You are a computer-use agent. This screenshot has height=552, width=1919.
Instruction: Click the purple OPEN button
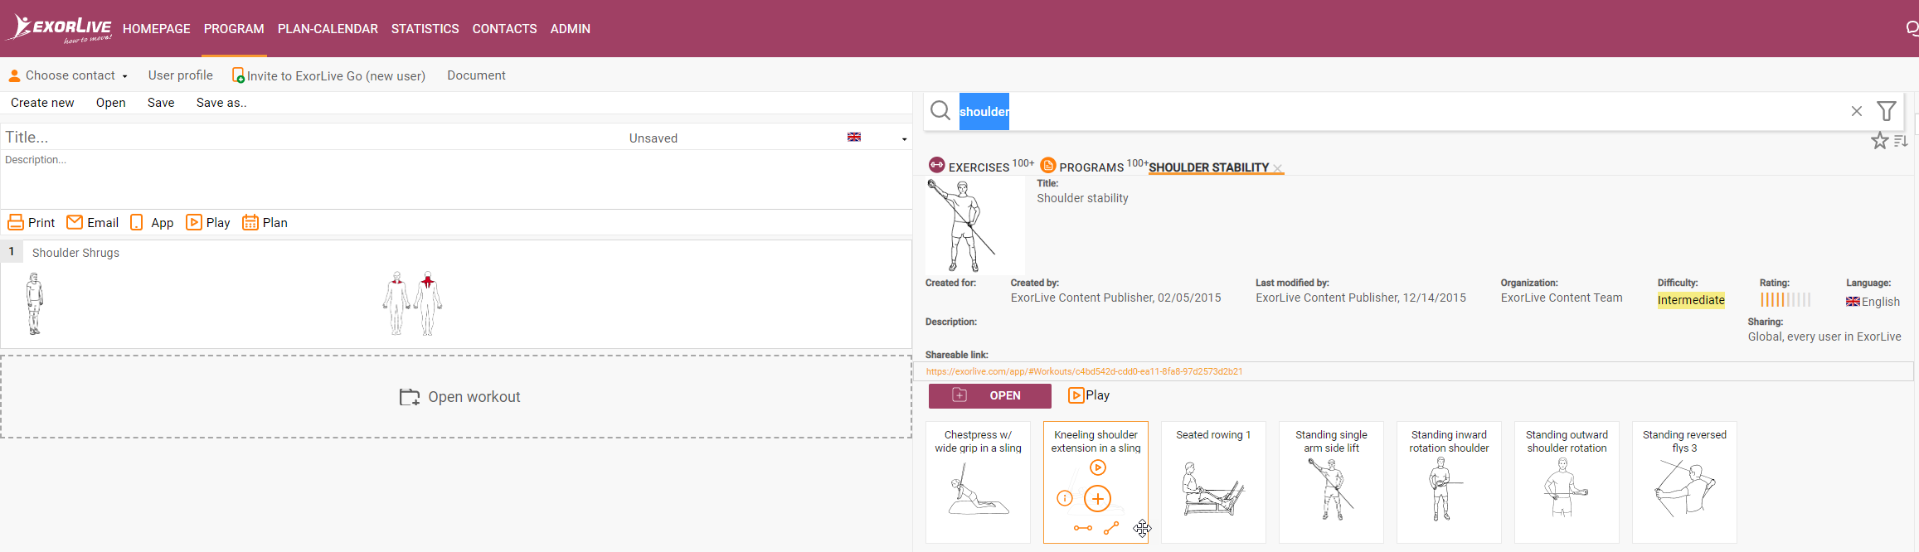pos(990,395)
